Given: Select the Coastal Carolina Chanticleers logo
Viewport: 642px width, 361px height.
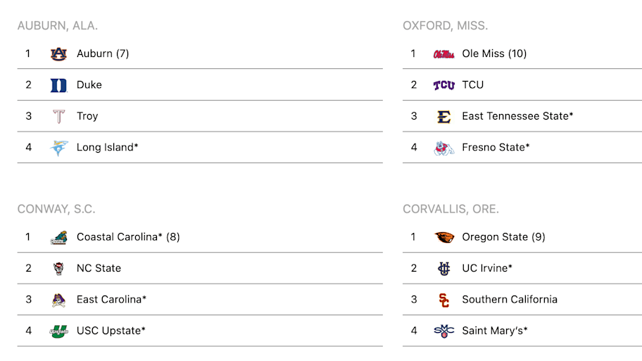Looking at the screenshot, I should pos(58,237).
